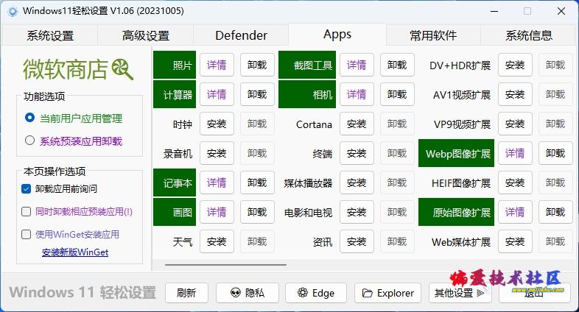View 详情 for 照片 app
579x312 pixels.
coord(217,65)
